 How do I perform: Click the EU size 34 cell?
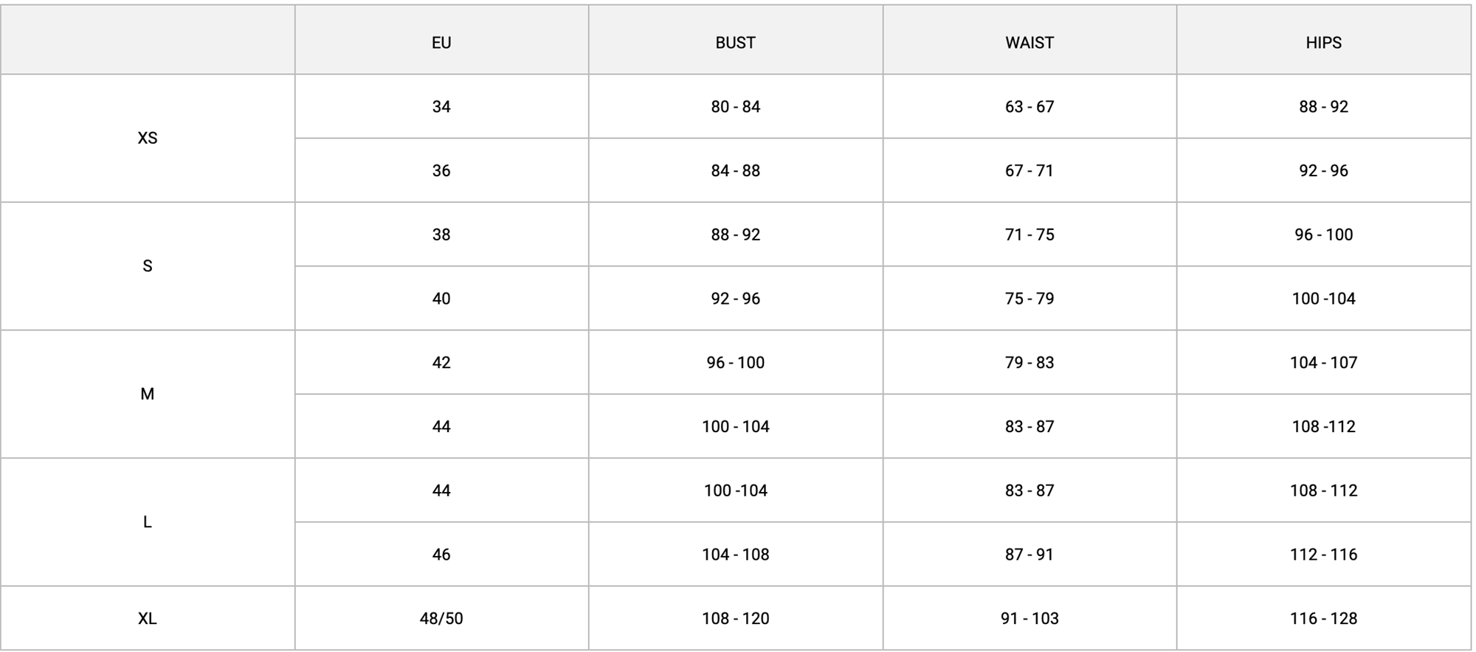pos(441,106)
